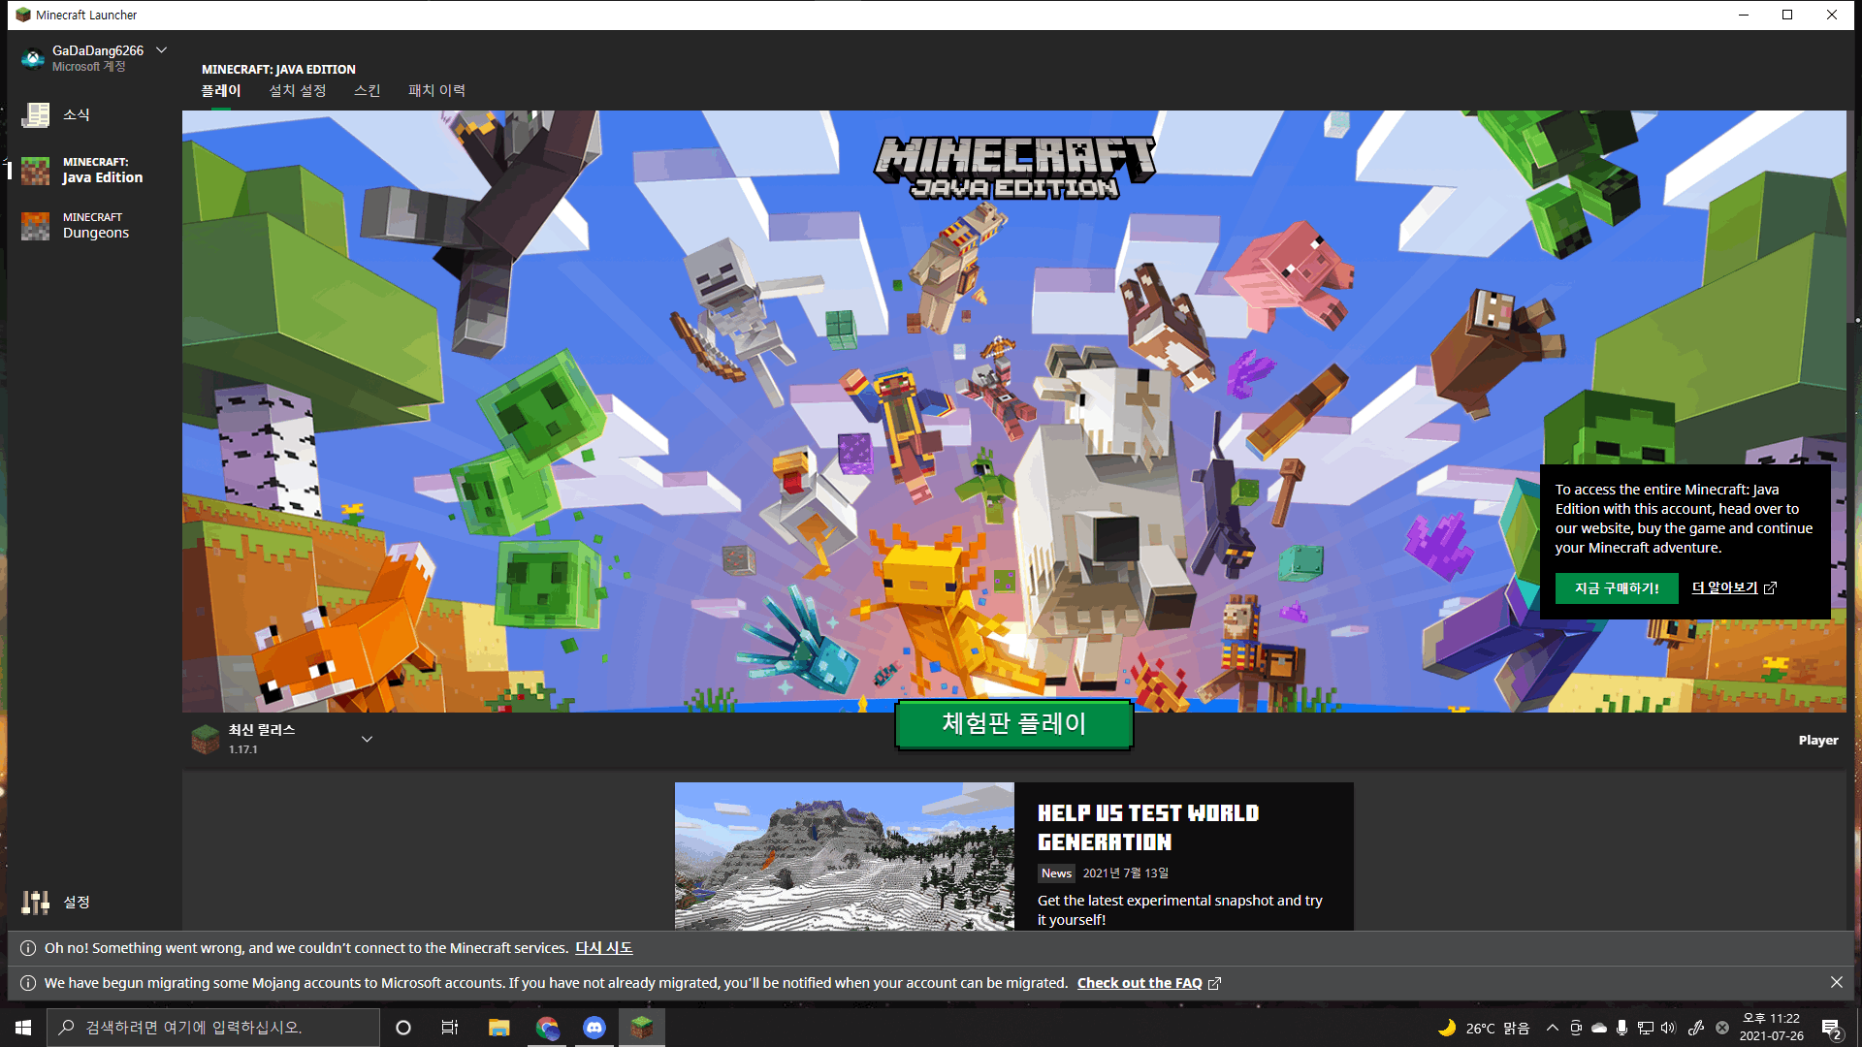Click the 지금 구매하기! button
1862x1047 pixels.
click(x=1616, y=588)
